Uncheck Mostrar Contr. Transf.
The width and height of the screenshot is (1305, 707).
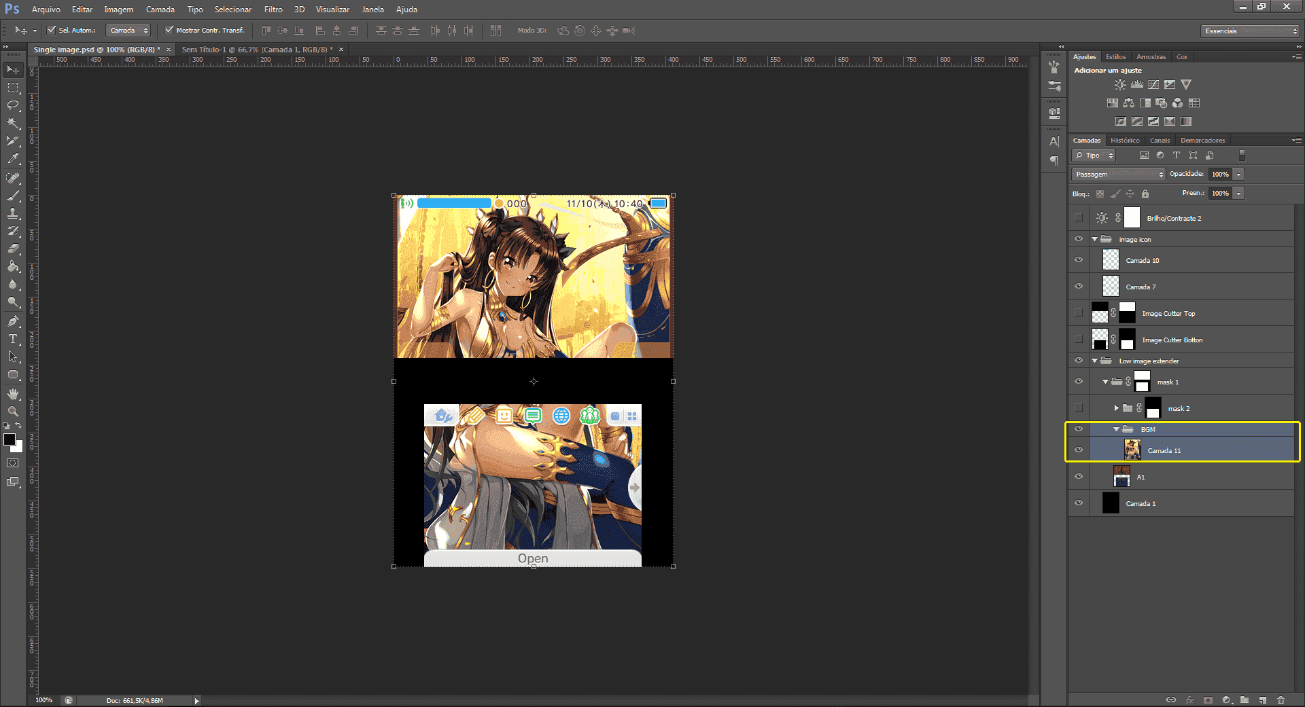(x=169, y=30)
